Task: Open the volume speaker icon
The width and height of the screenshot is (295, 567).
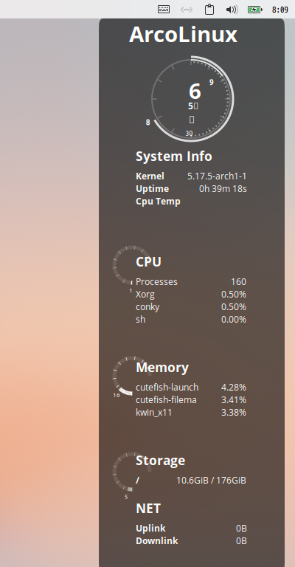Action: (232, 10)
